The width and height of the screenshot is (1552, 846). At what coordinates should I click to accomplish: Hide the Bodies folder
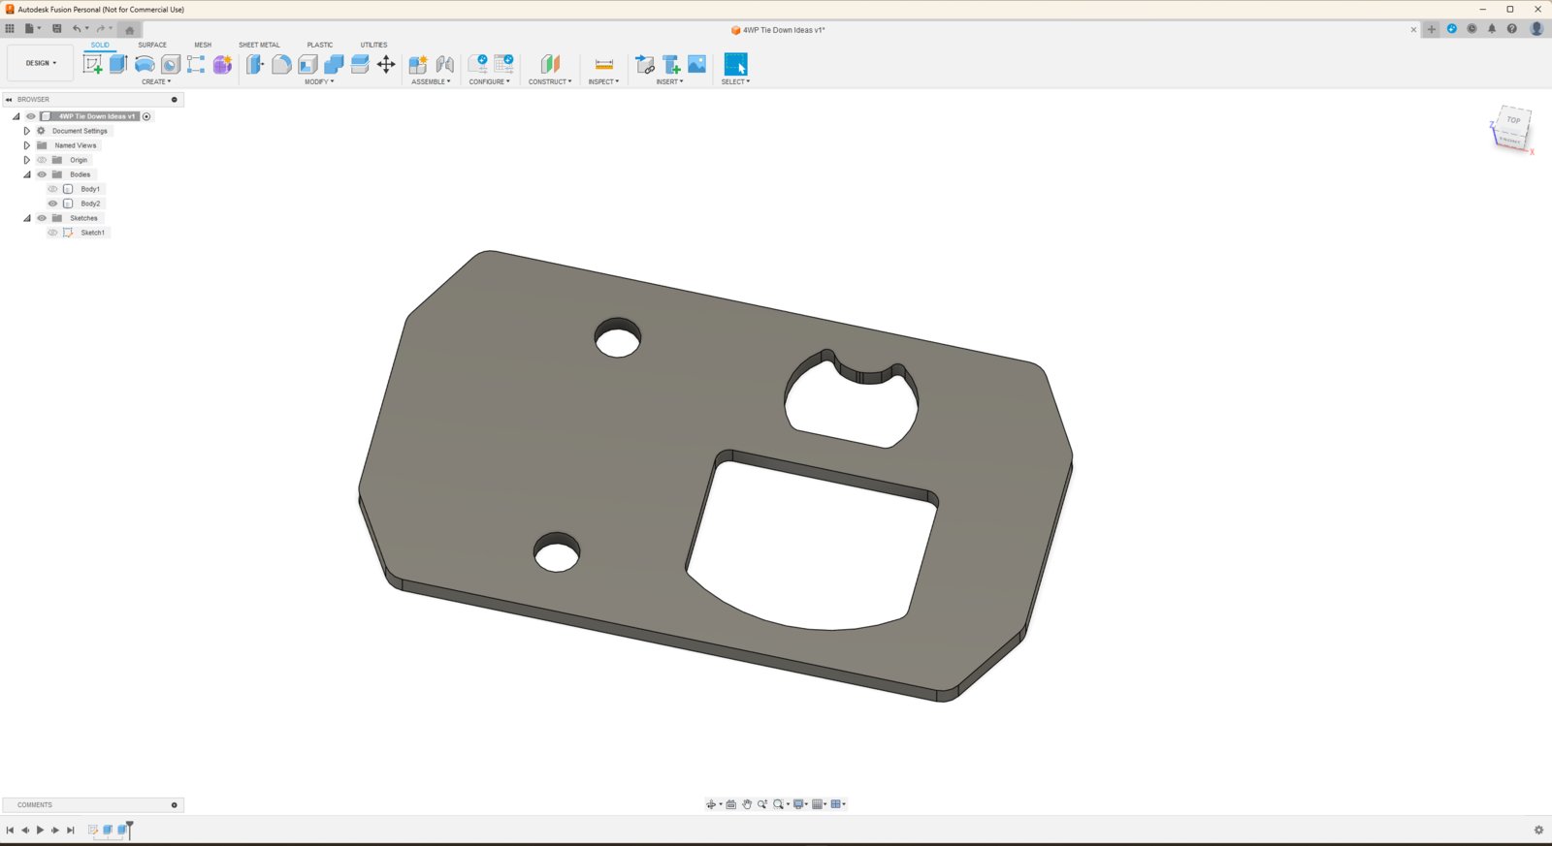pos(42,174)
